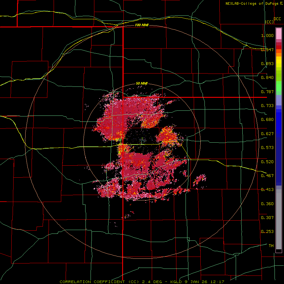Click the 50 NMI range ring label
The width and height of the screenshot is (284, 284).
(x=142, y=84)
